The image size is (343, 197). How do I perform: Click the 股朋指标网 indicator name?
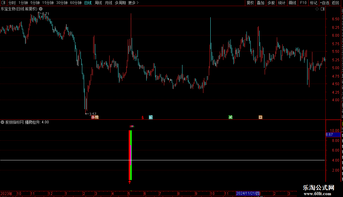click(15, 122)
